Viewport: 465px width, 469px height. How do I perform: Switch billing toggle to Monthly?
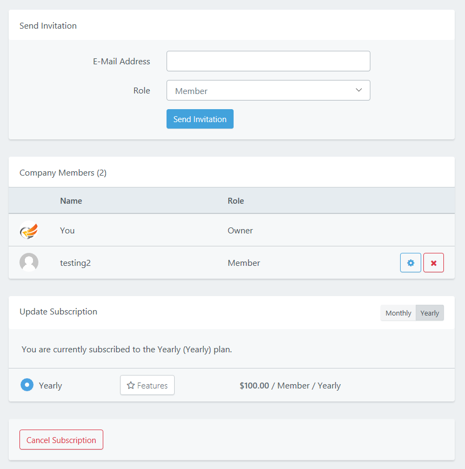point(398,313)
